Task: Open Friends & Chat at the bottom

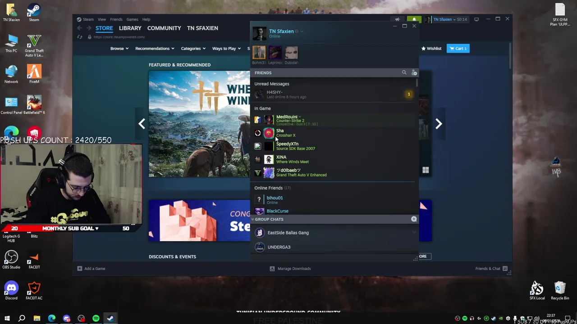Action: (491, 269)
